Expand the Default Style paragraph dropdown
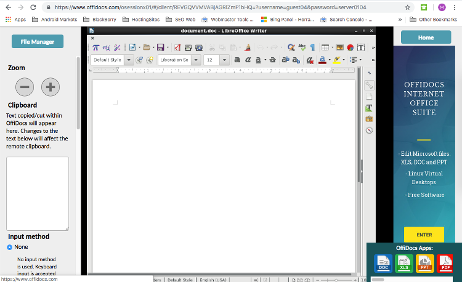Viewport: 462px width, 282px height. (x=129, y=60)
